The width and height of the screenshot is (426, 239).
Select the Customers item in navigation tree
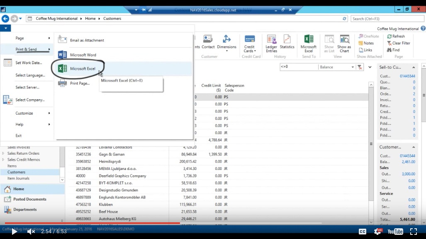[x=30, y=172]
